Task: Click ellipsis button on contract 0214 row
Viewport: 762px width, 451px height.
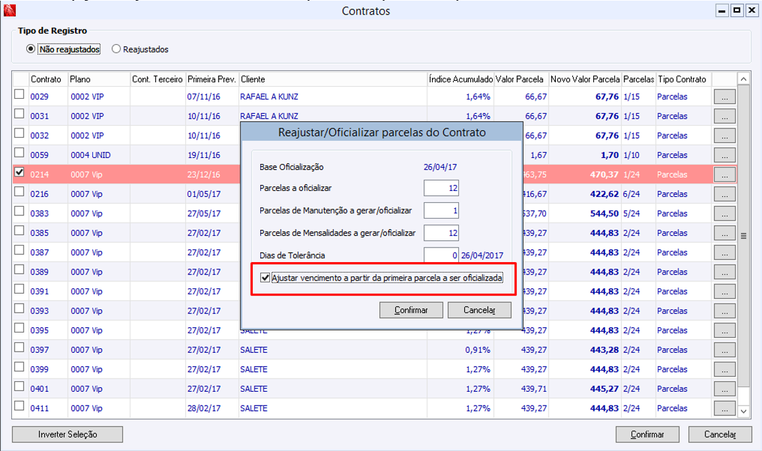Action: coord(724,174)
